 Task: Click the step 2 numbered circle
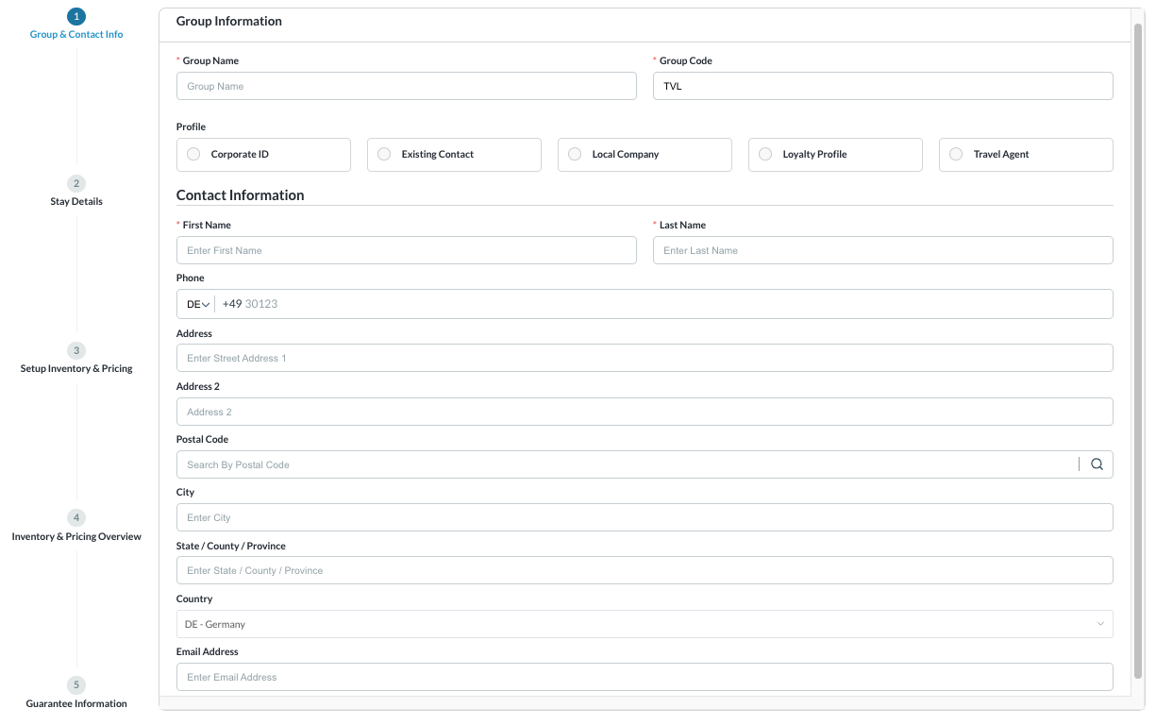(x=75, y=183)
